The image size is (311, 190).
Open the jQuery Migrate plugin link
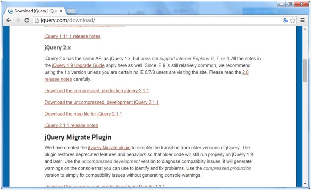coord(109,148)
